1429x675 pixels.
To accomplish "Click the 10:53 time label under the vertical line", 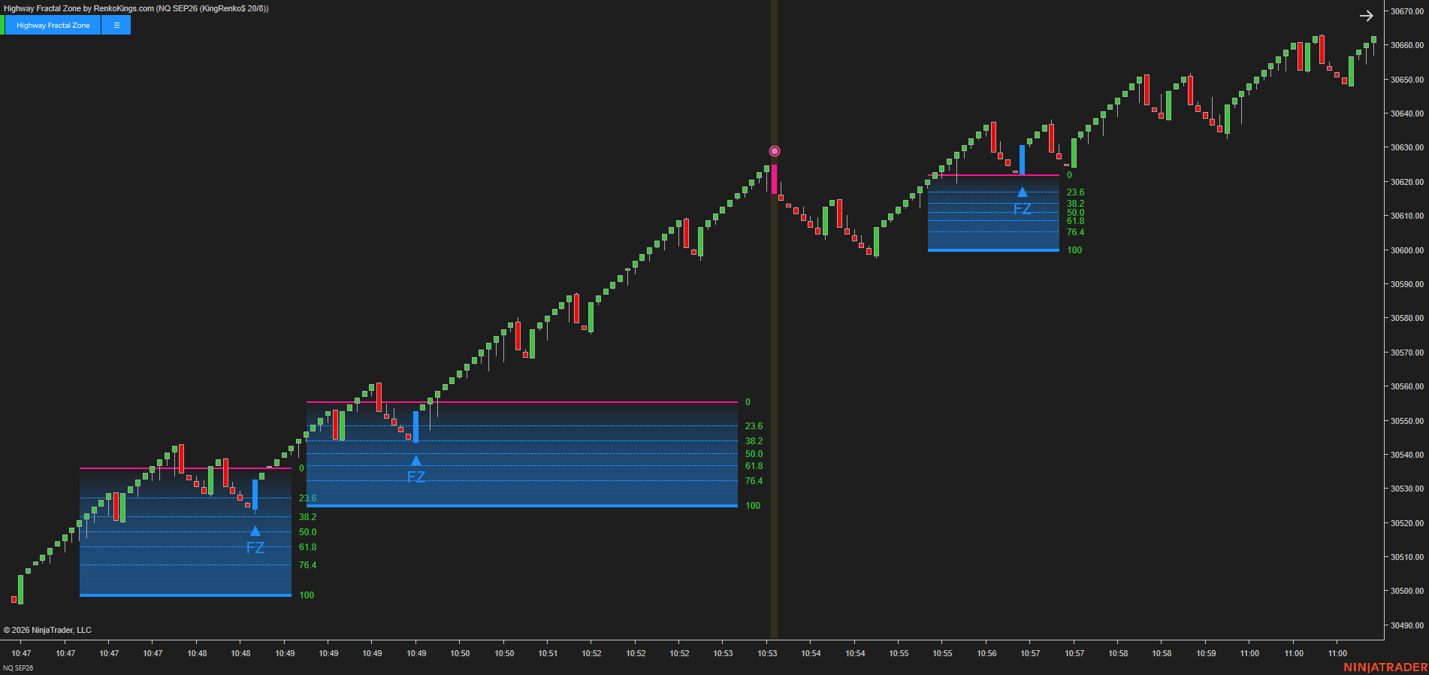I will pyautogui.click(x=767, y=653).
